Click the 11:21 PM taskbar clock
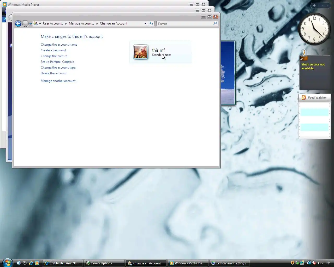 tap(324, 263)
